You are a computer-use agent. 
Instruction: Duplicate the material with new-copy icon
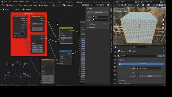click(85, 5)
